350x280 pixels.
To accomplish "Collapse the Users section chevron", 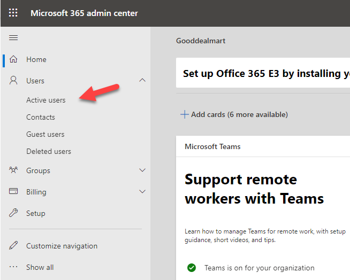I will 142,80.
